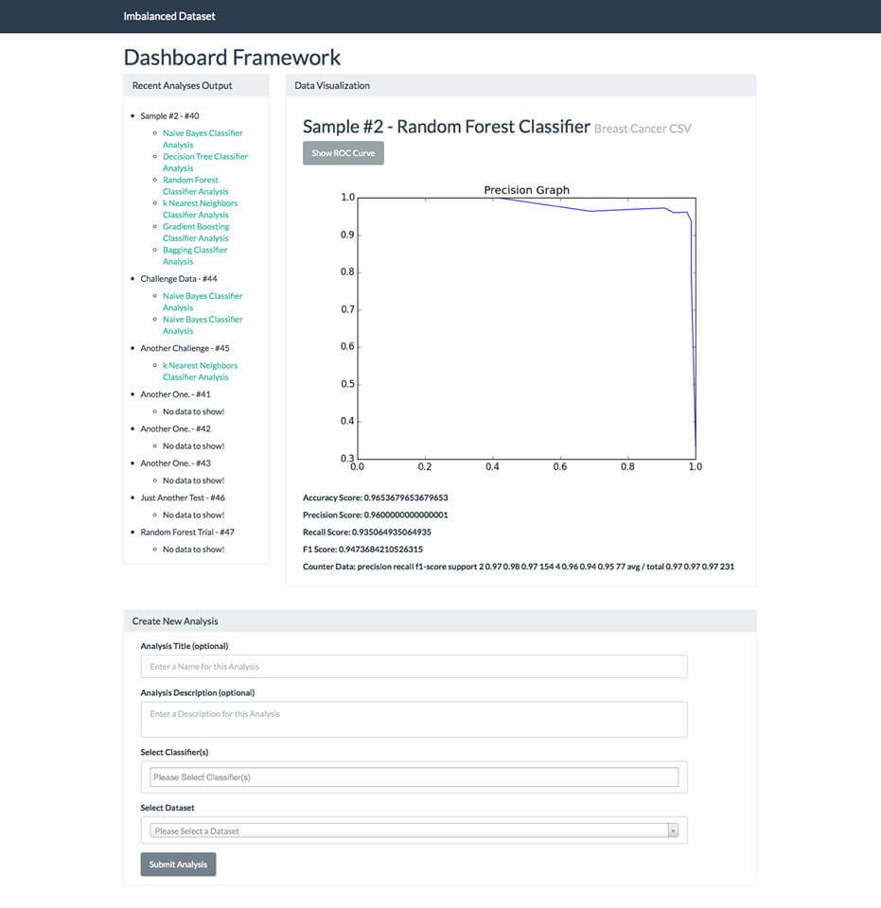The image size is (881, 908).
Task: Open the Bagging Classifier Analysis link
Action: [x=195, y=255]
